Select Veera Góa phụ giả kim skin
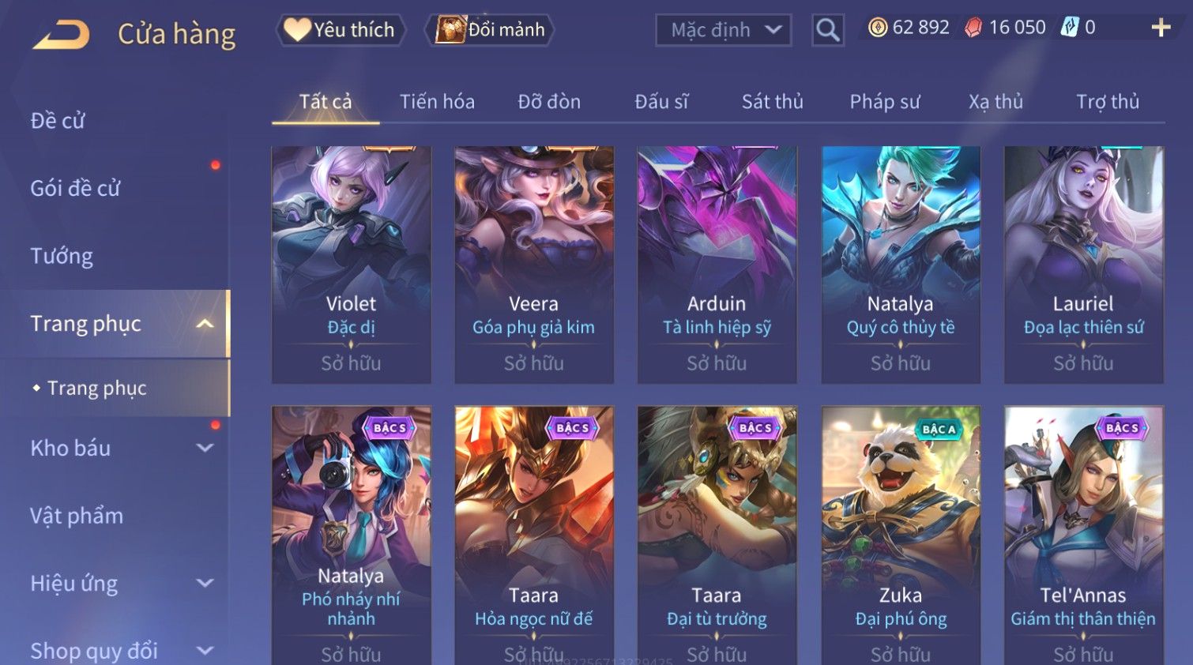 pos(534,265)
